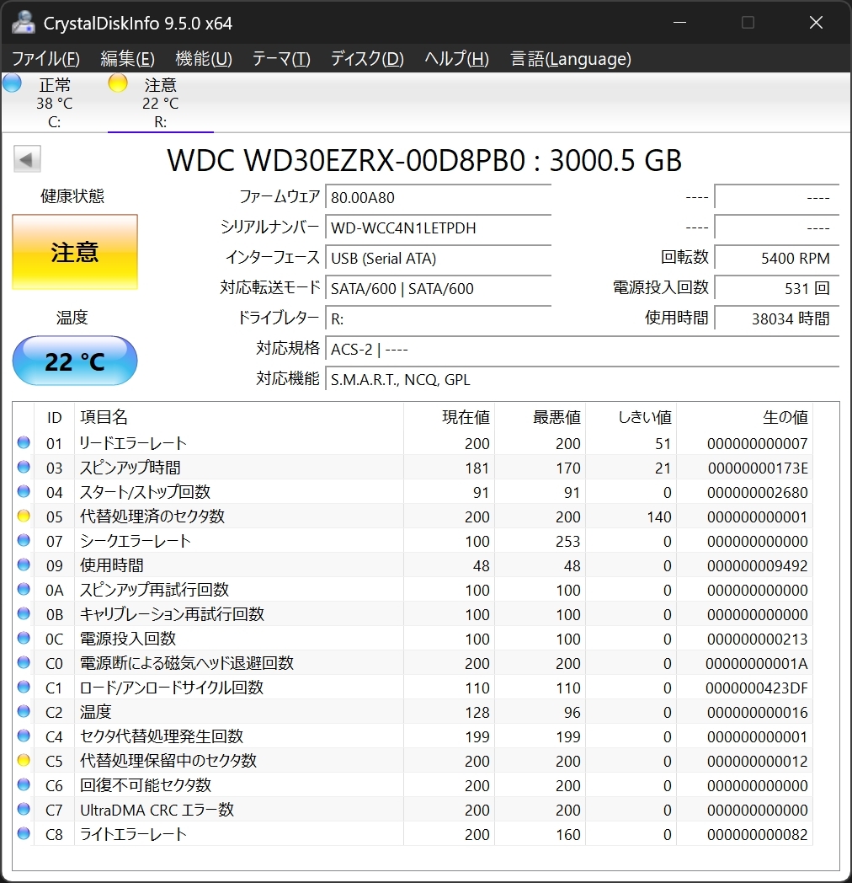The height and width of the screenshot is (883, 852).
Task: Click the 現在値 column header
Action: click(449, 417)
